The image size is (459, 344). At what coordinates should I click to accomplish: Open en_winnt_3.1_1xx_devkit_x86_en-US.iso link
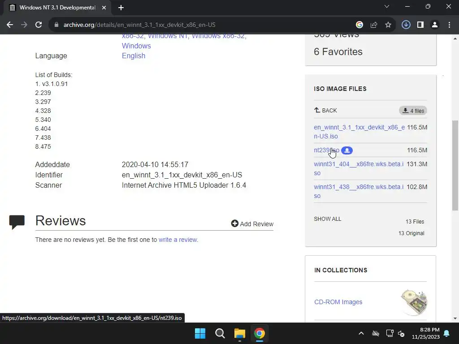click(x=359, y=132)
